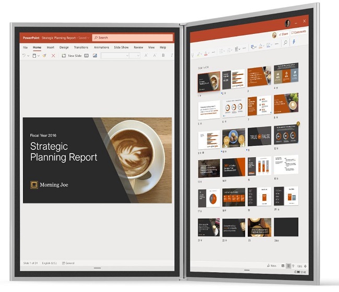Open the font size combo box

point(135,56)
